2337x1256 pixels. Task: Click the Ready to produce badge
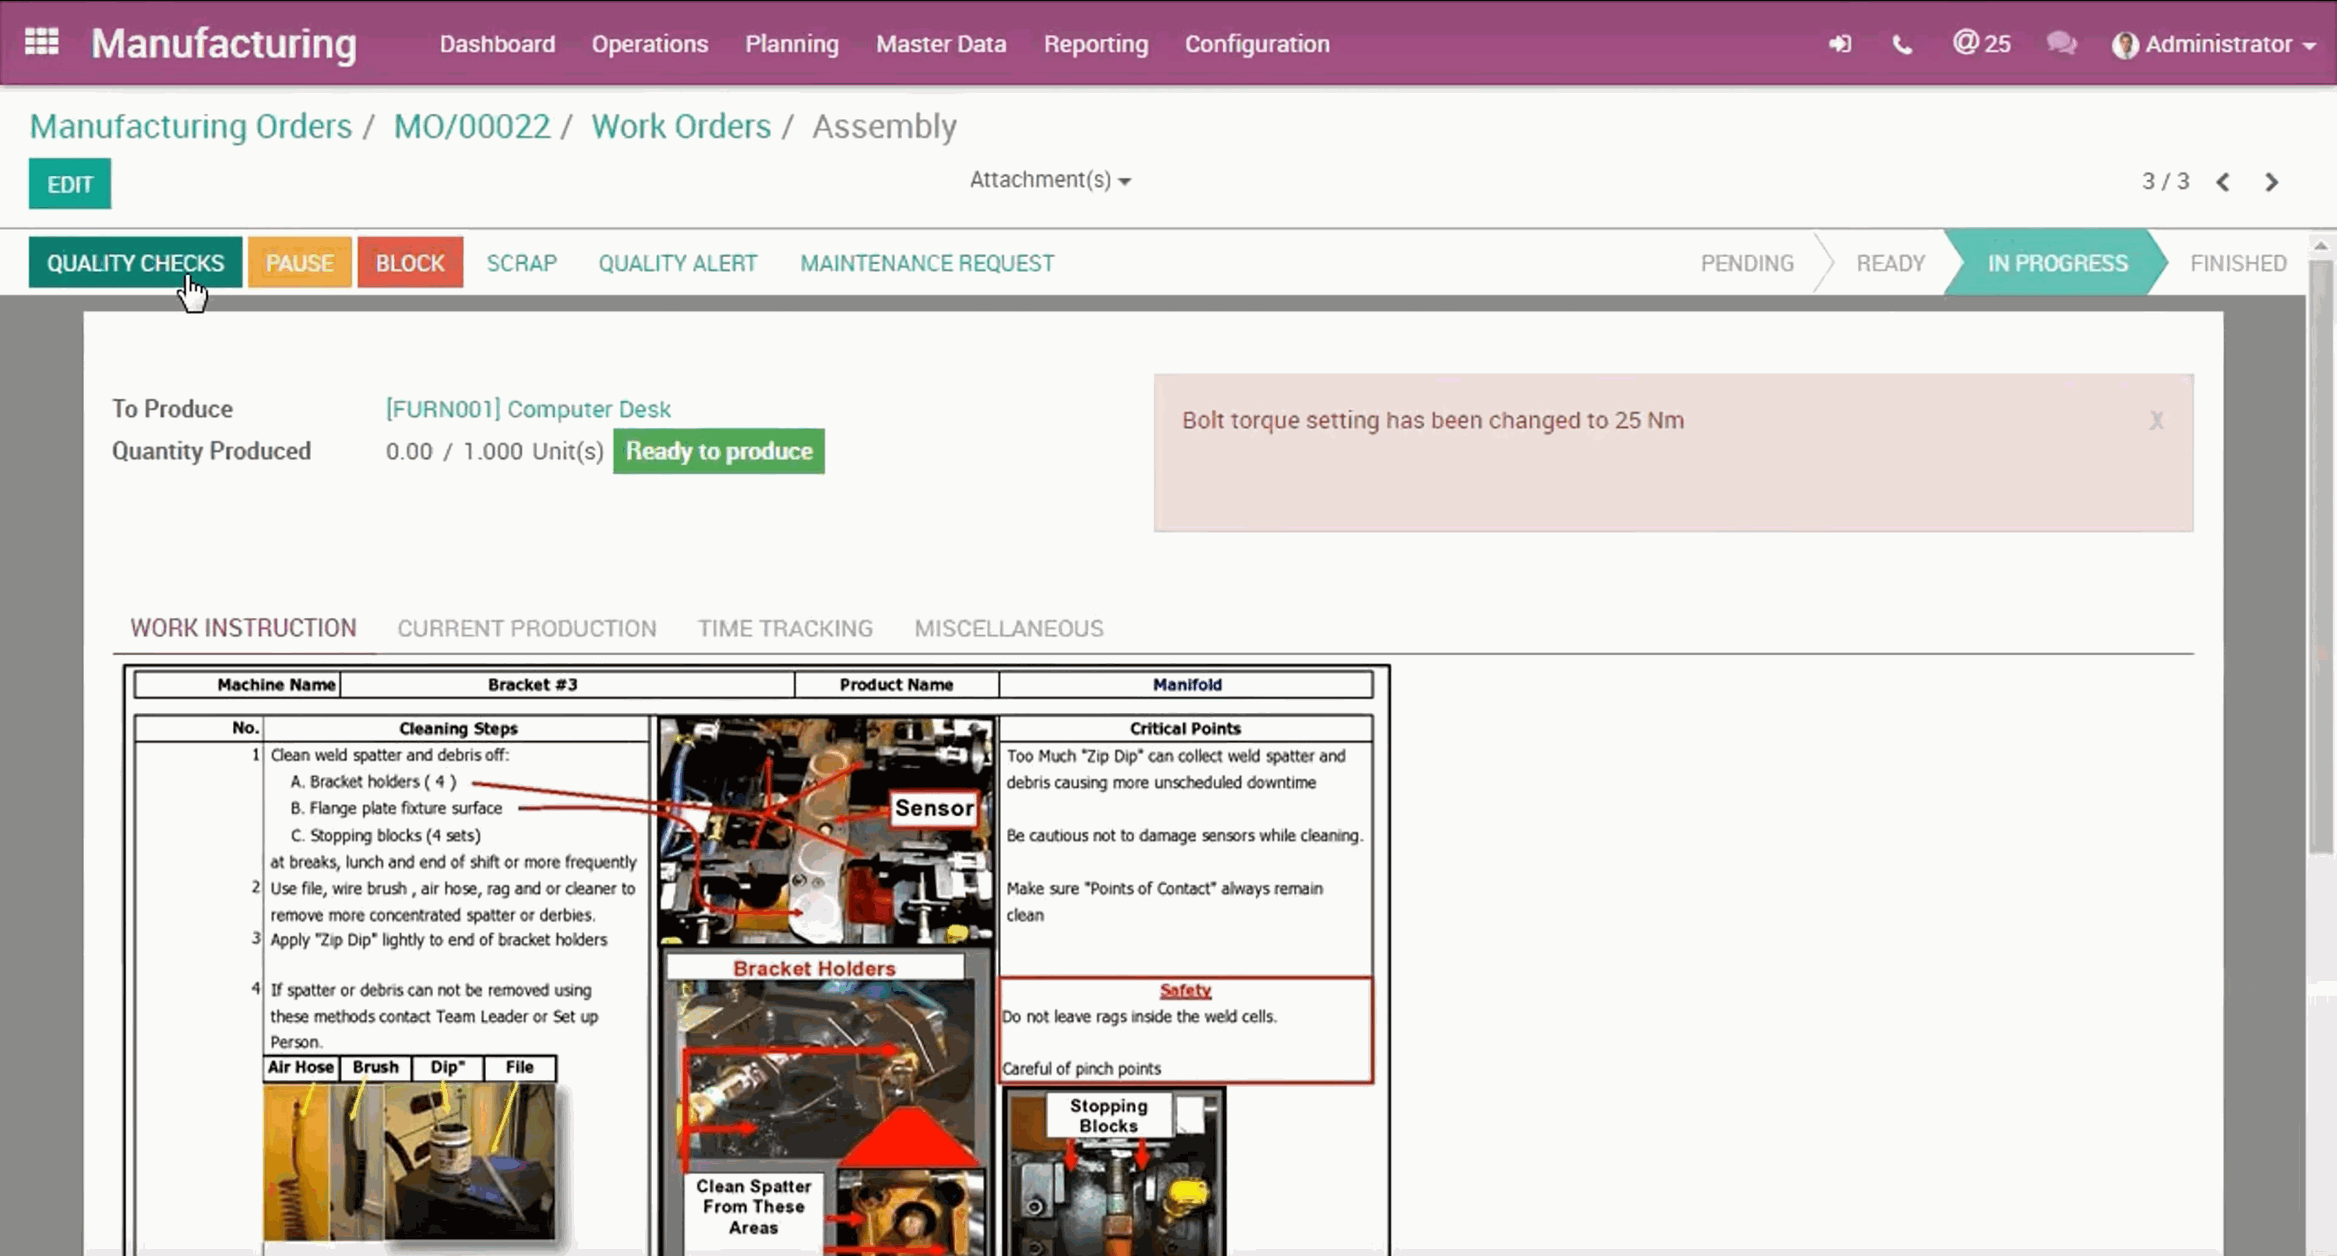tap(718, 451)
